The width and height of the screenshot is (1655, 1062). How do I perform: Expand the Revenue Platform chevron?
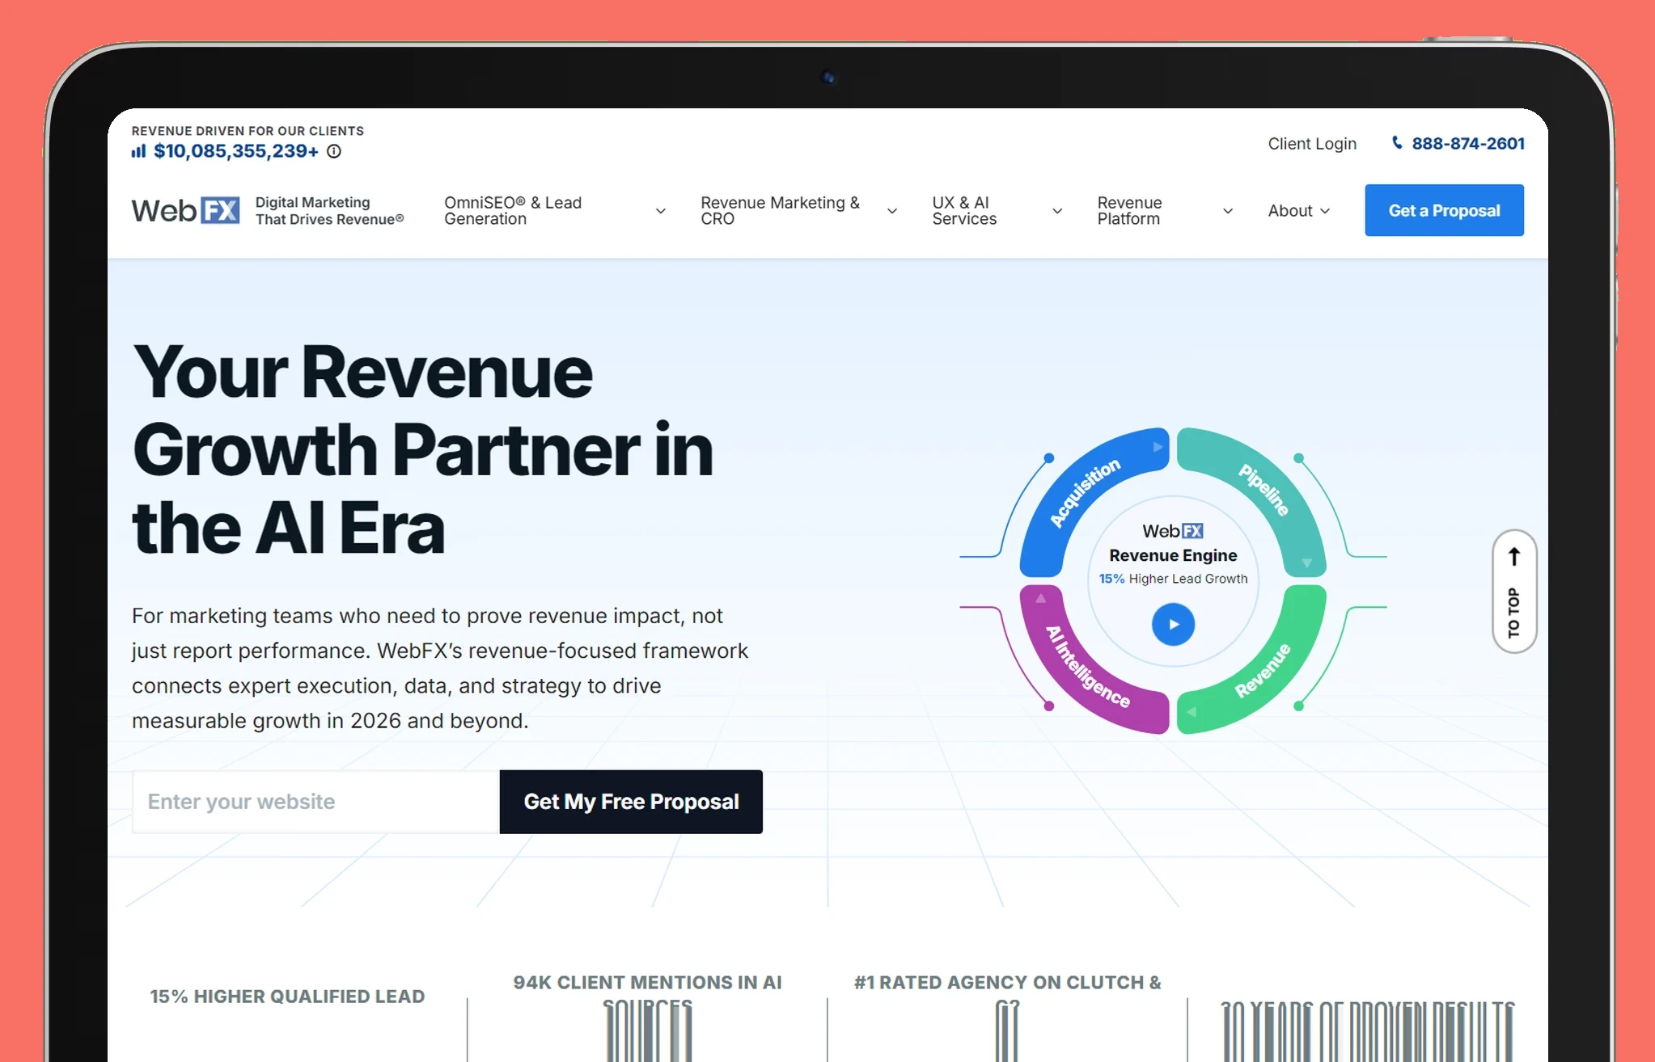tap(1228, 211)
